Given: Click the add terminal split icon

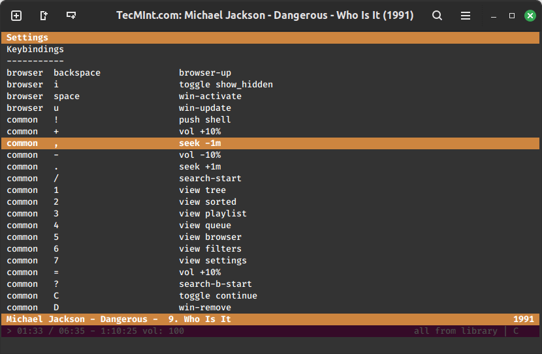Looking at the screenshot, I should tap(71, 16).
